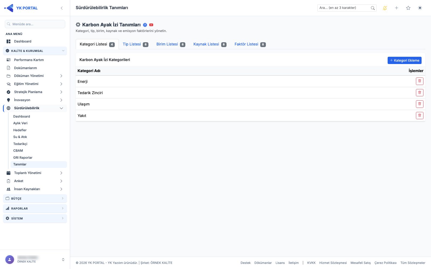Screen dimensions: 431x269
Task: Expand the RAPORLAR section
Action: point(35,208)
